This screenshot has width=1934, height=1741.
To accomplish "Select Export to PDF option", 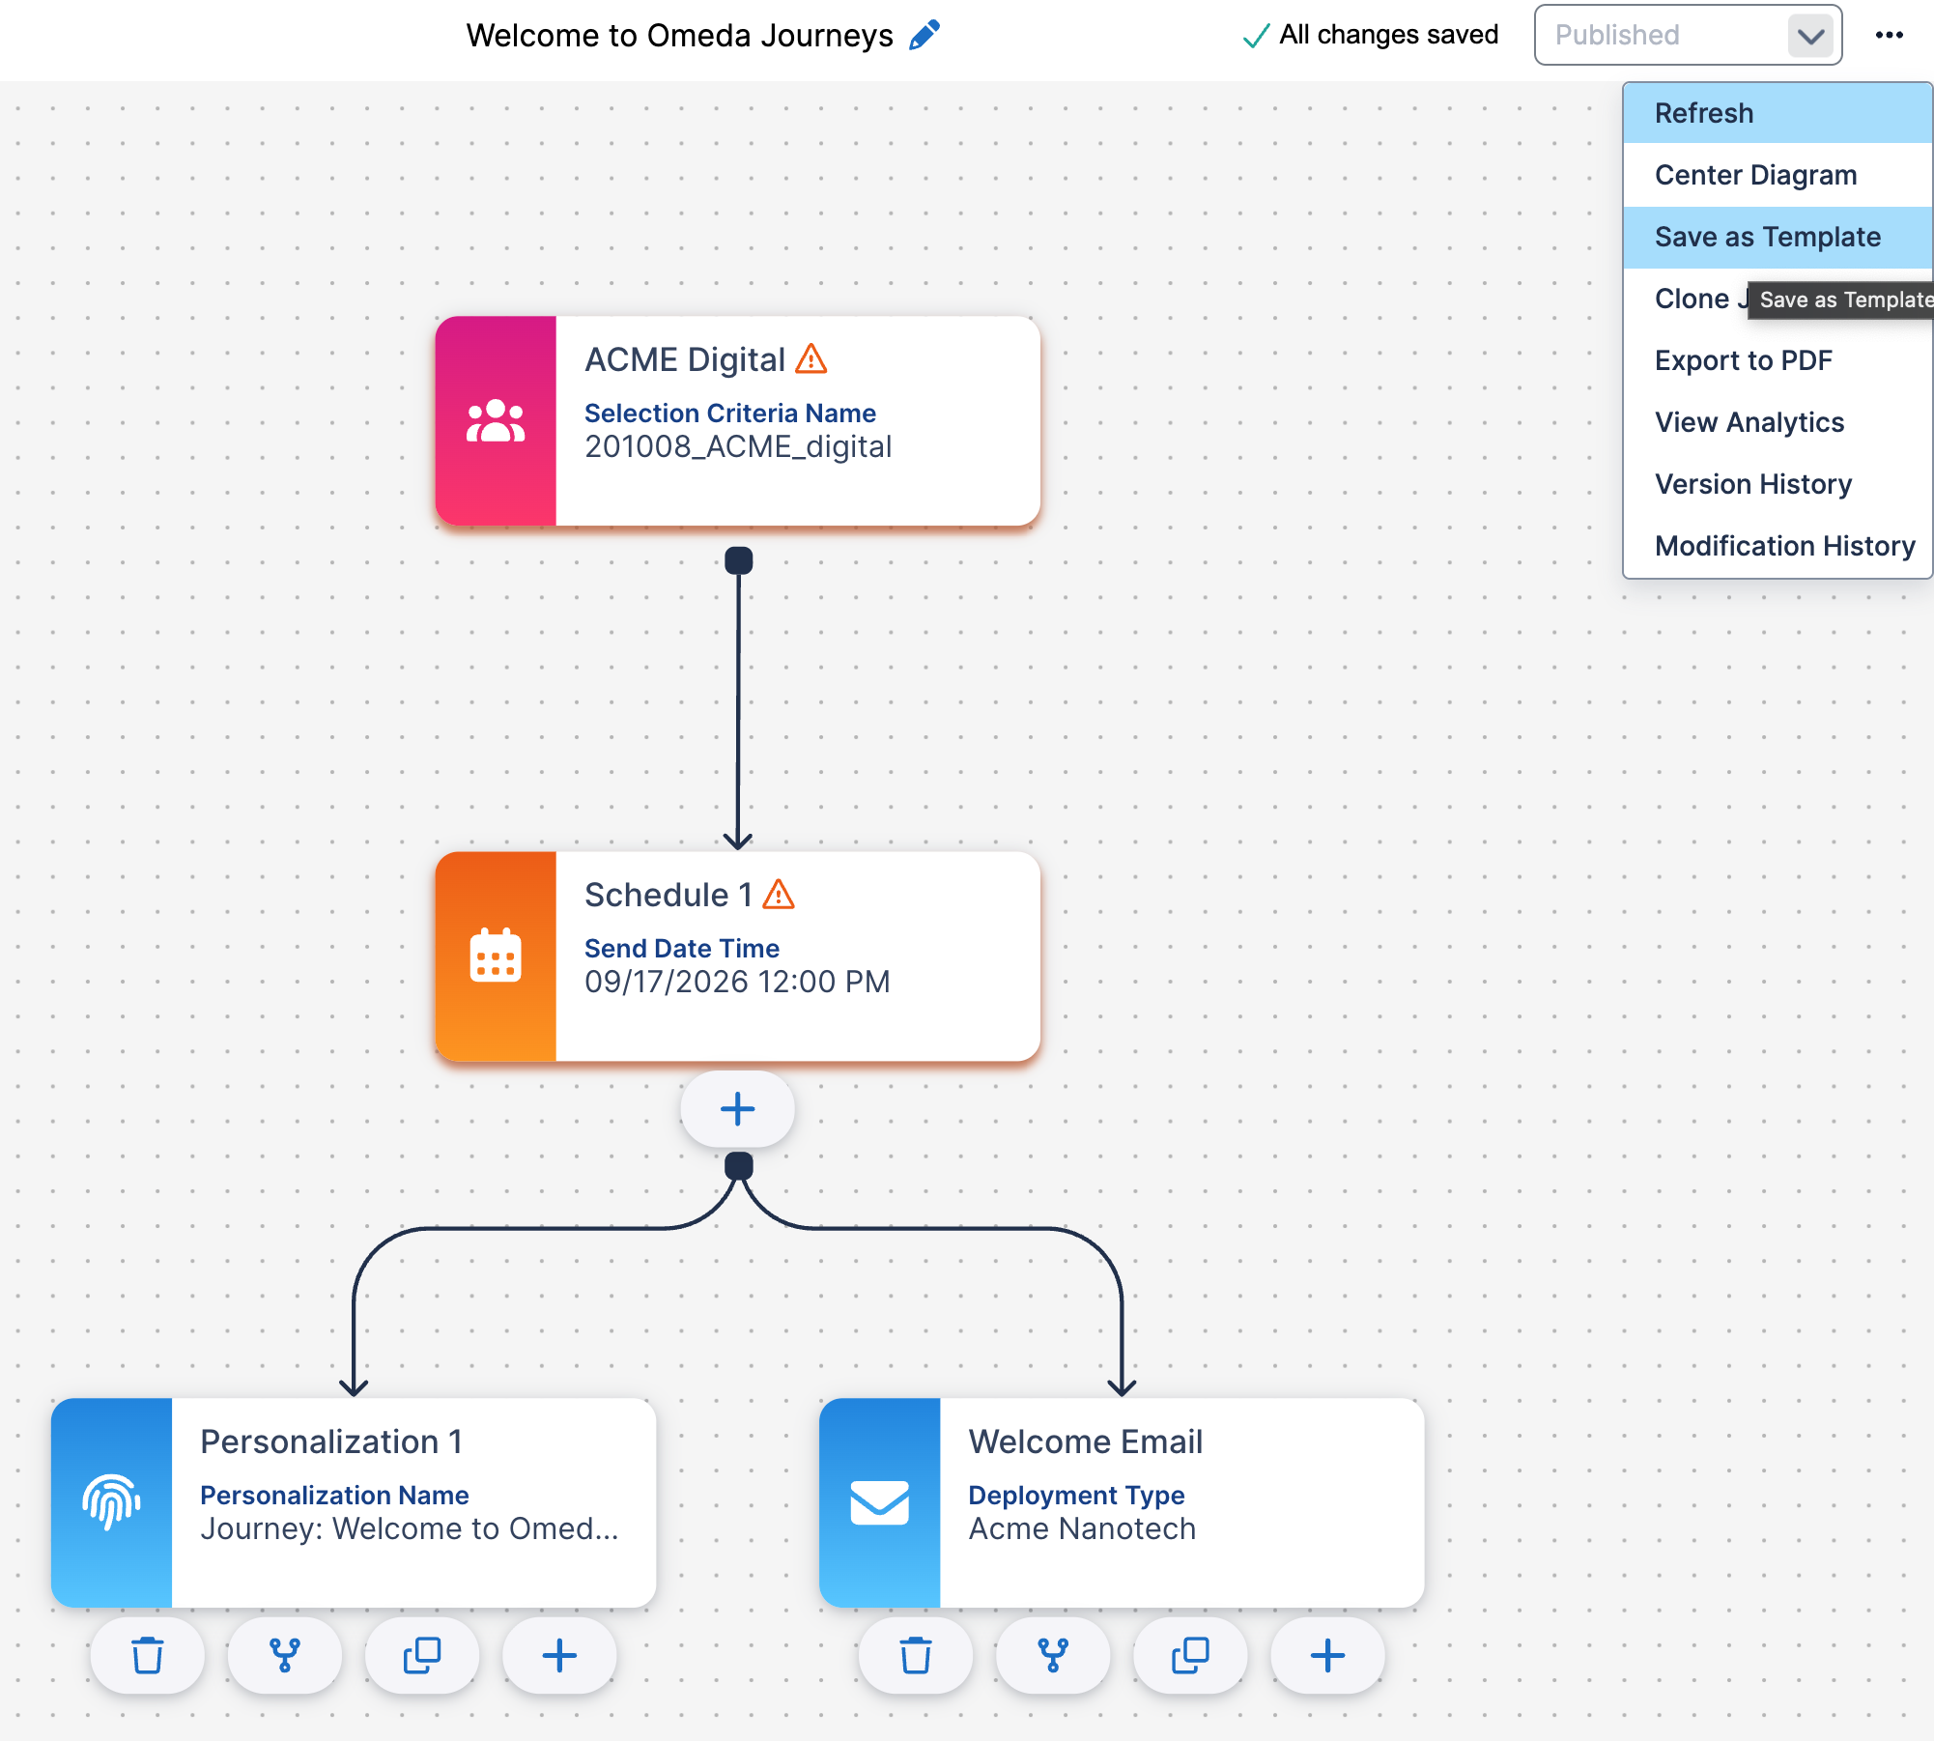I will 1778,360.
